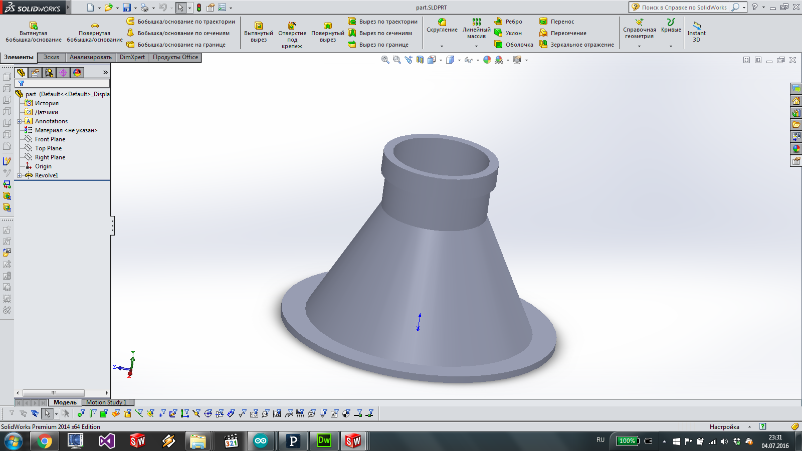Click Вырез по сечениям button
Screen dimensions: 802x451
click(380, 33)
